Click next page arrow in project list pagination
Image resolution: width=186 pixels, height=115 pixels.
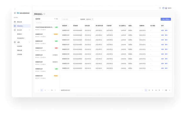55,90
